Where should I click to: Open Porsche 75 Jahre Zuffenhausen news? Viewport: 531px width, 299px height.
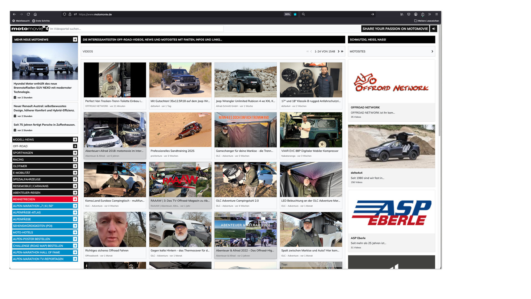click(x=45, y=127)
